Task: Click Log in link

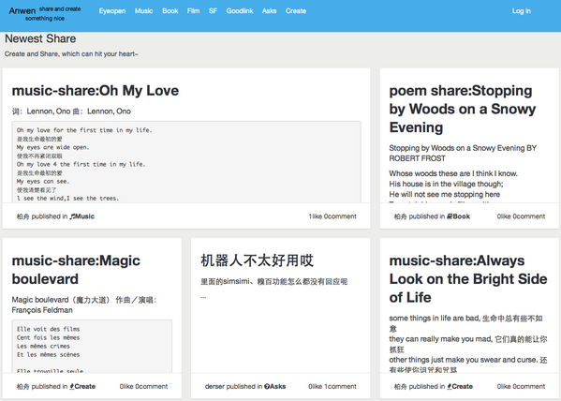Action: coord(522,11)
